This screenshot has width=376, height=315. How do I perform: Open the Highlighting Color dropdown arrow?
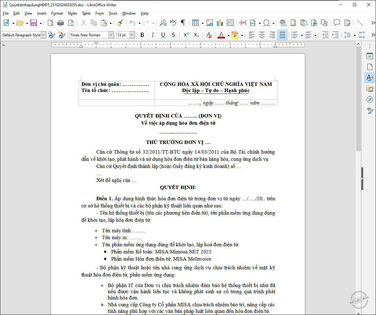point(242,35)
